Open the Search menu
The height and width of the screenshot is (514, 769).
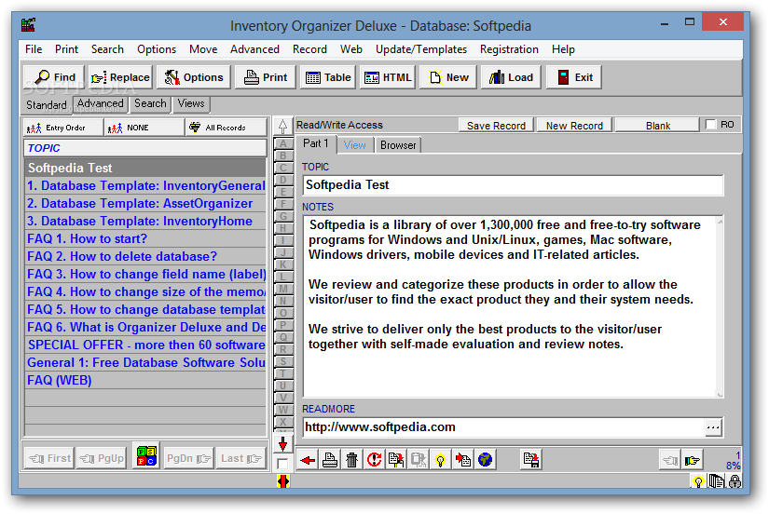107,49
